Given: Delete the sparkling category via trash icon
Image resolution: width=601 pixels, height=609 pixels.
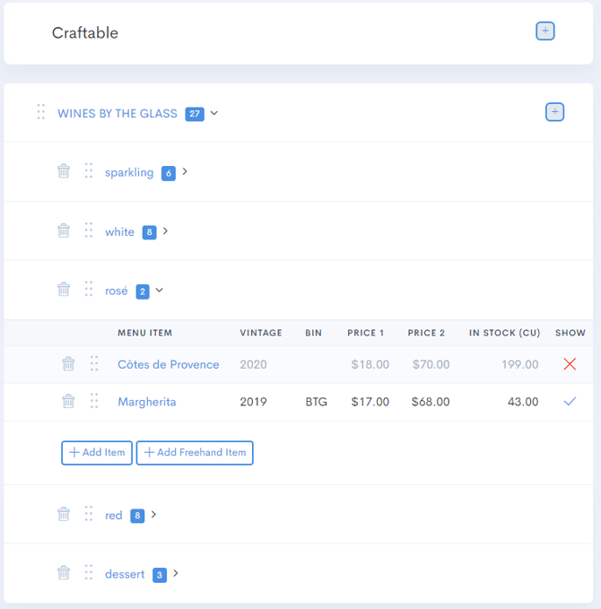Looking at the screenshot, I should (64, 171).
